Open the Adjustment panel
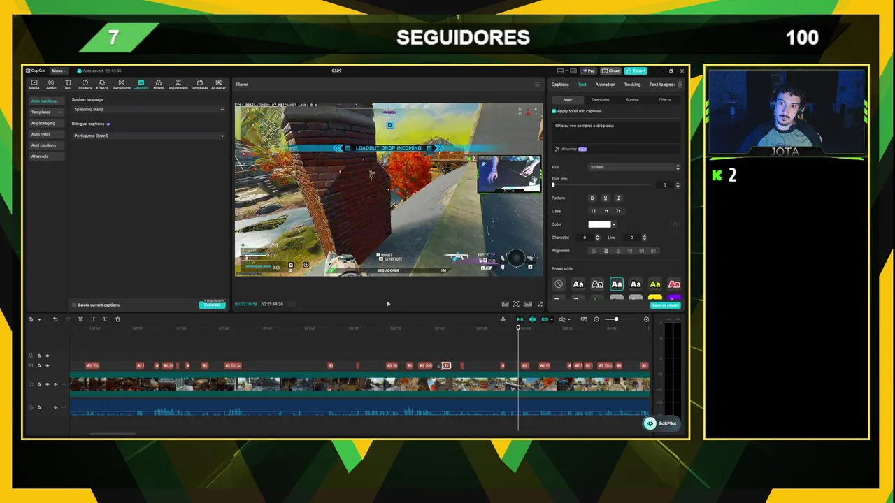The width and height of the screenshot is (895, 503). click(178, 85)
